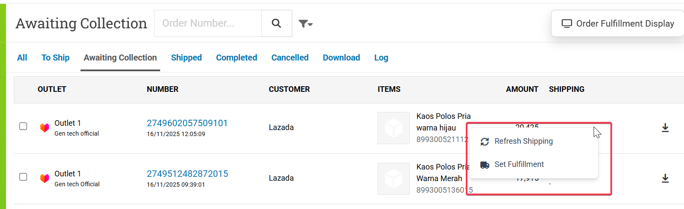Click Kaos Polos Pria warna hijau thumbnail
684x209 pixels.
(393, 128)
